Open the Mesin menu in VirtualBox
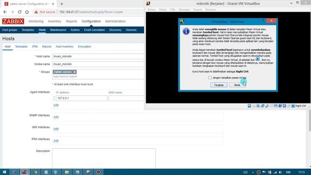This screenshot has height=175, width=311. click(163, 10)
